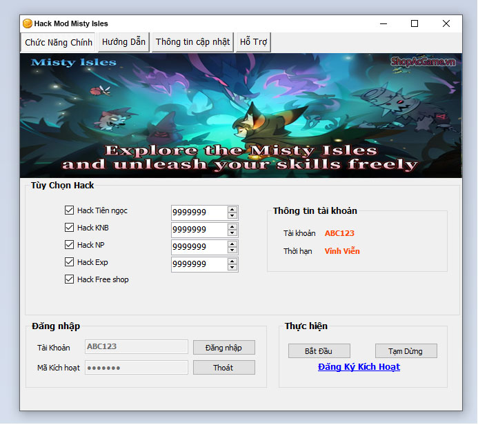478x425 pixels.
Task: Uncheck the Hack Tiên ngọc checkbox
Action: click(69, 210)
